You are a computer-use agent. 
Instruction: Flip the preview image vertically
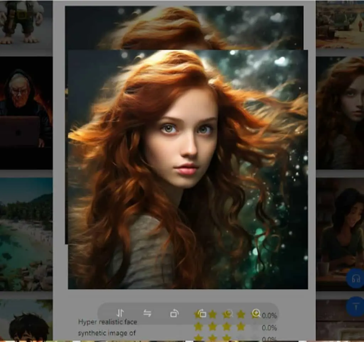[120, 314]
